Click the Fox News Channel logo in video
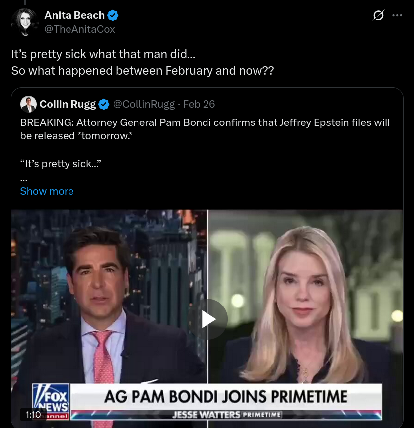Viewport: 414px width, 428px height. (51, 401)
